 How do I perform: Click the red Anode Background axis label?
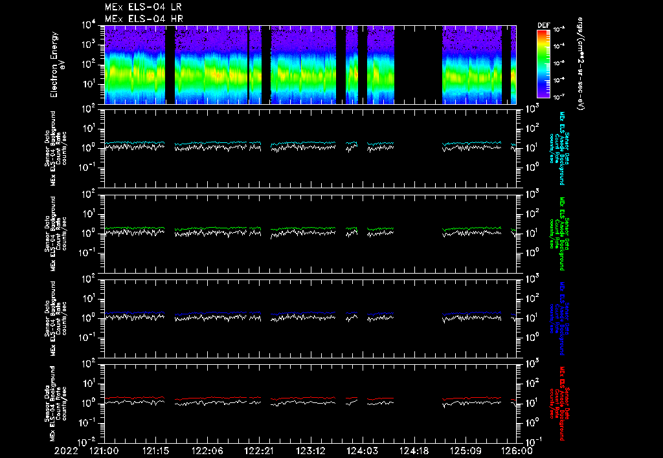click(x=559, y=404)
